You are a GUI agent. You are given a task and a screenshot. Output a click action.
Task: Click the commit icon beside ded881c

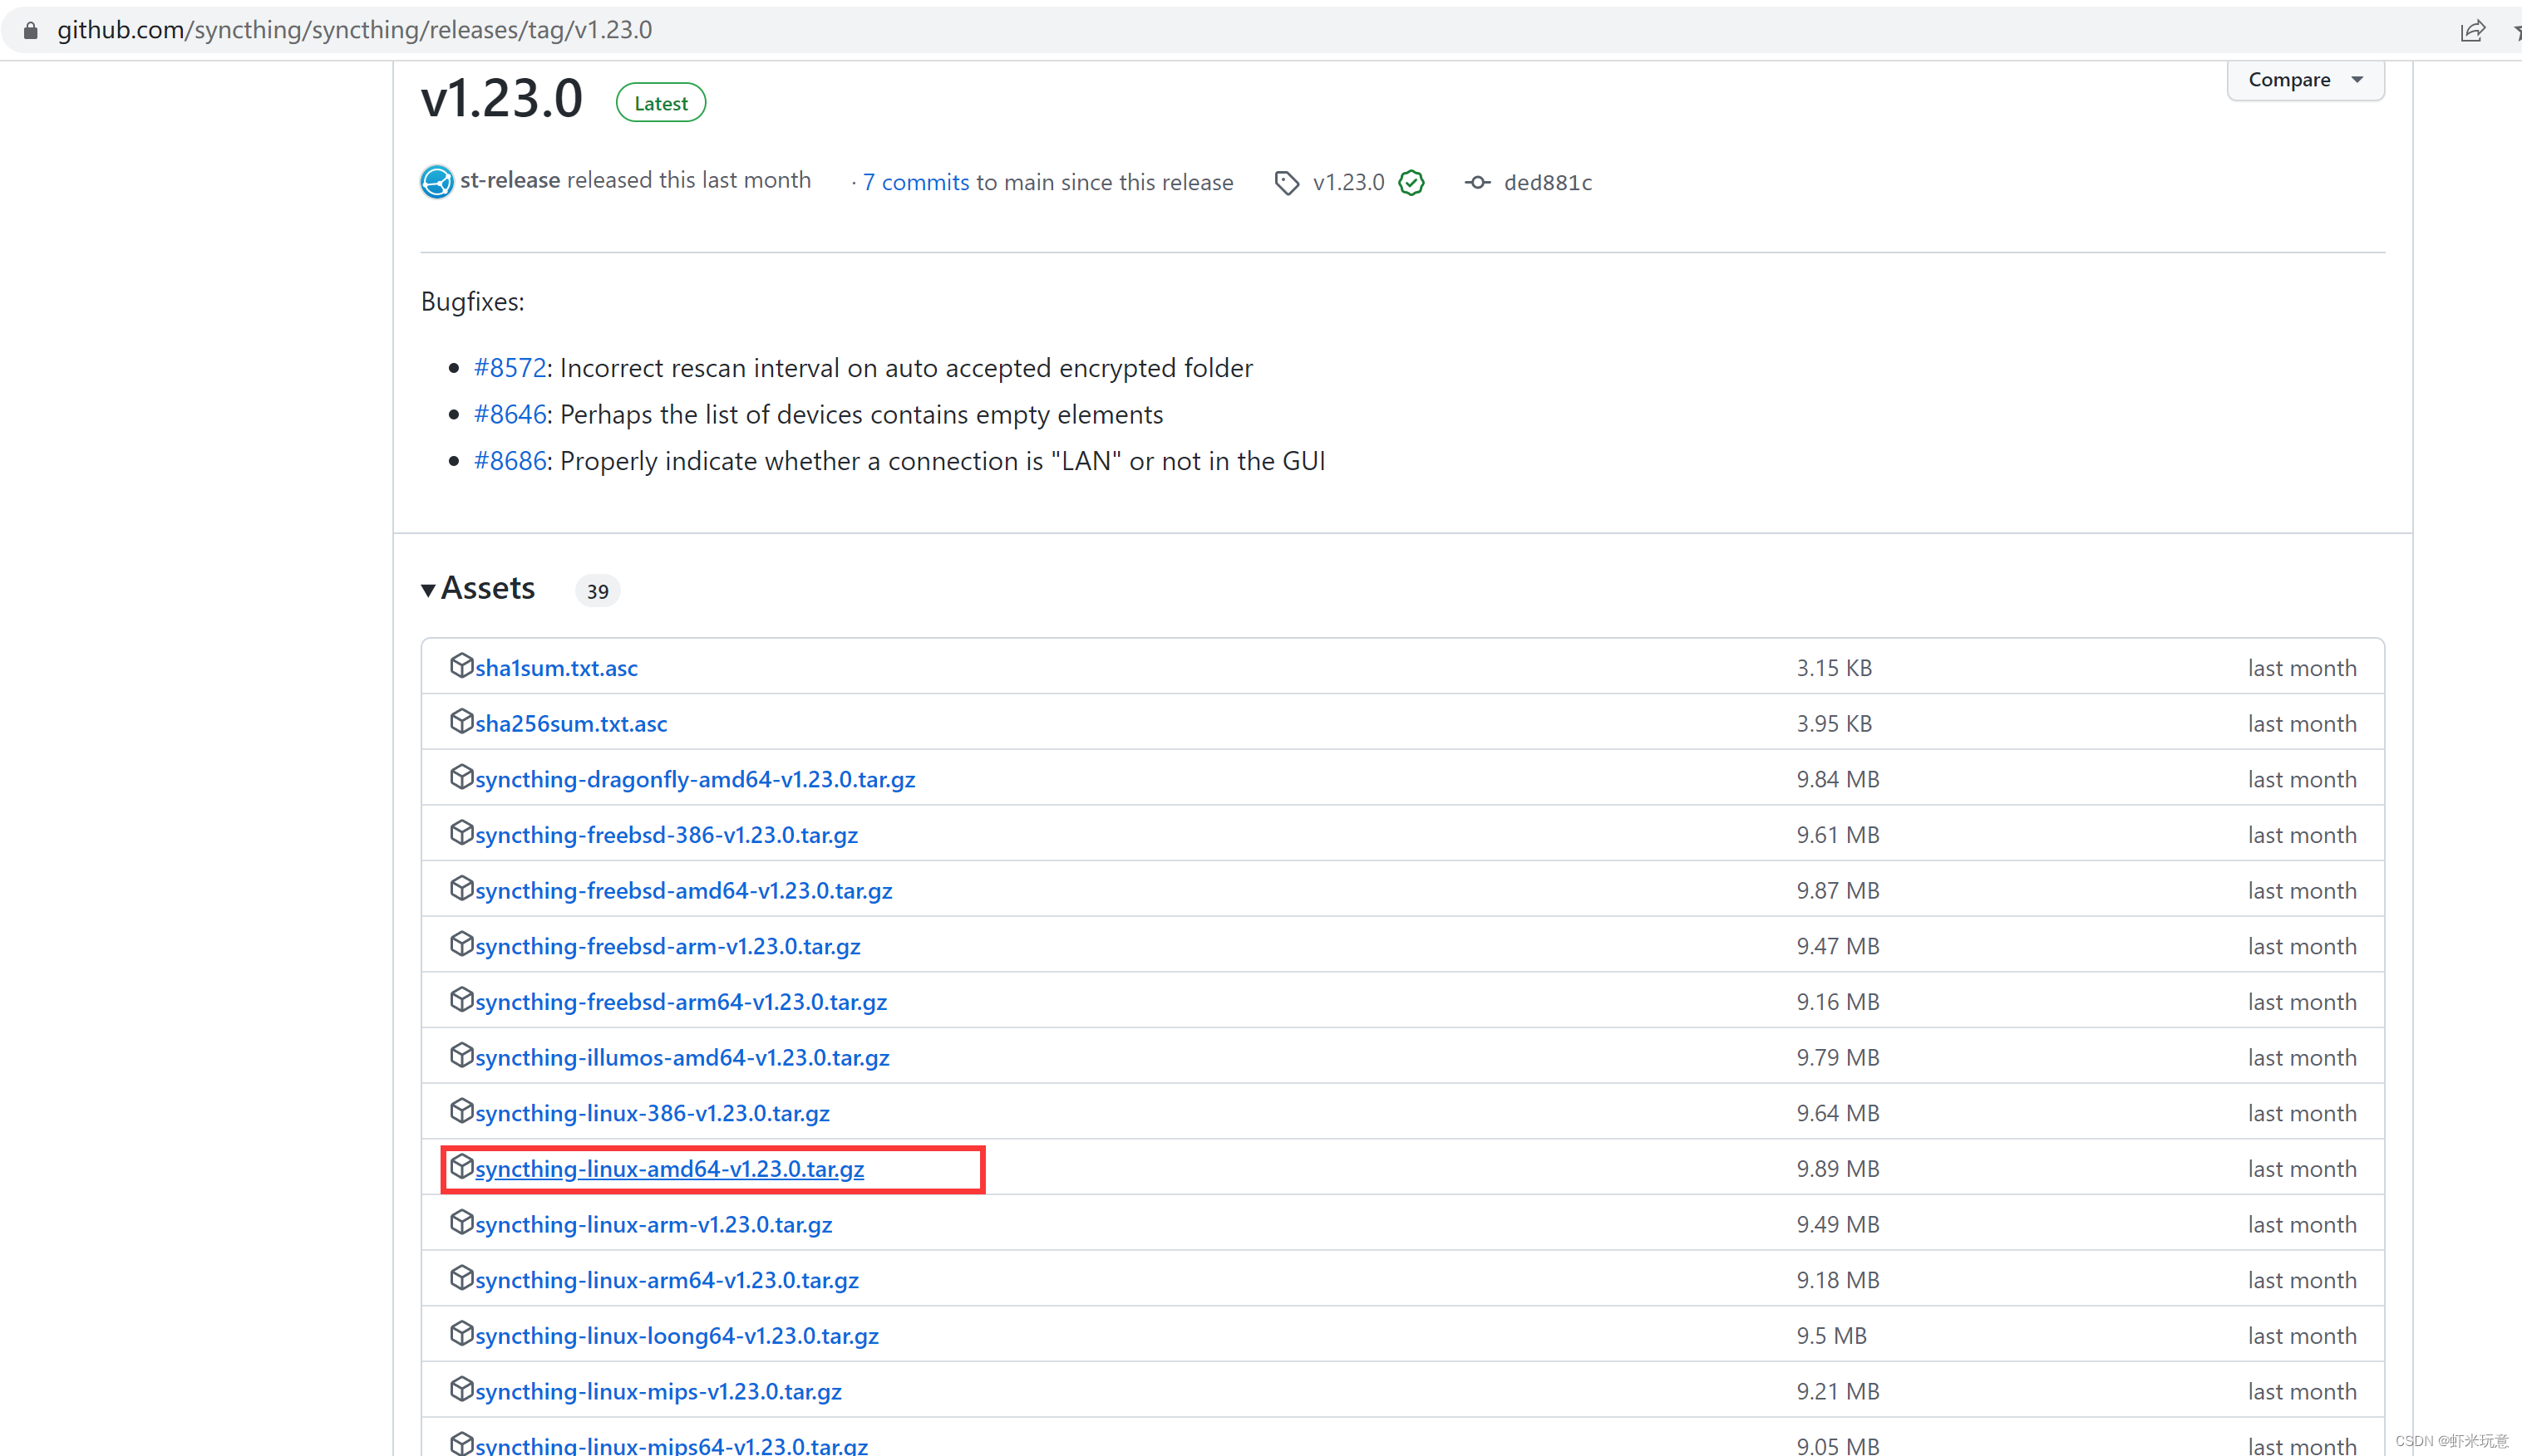coord(1477,183)
